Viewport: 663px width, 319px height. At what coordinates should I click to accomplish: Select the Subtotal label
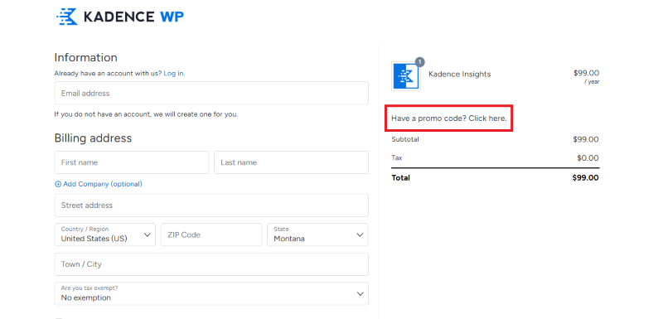coord(405,139)
